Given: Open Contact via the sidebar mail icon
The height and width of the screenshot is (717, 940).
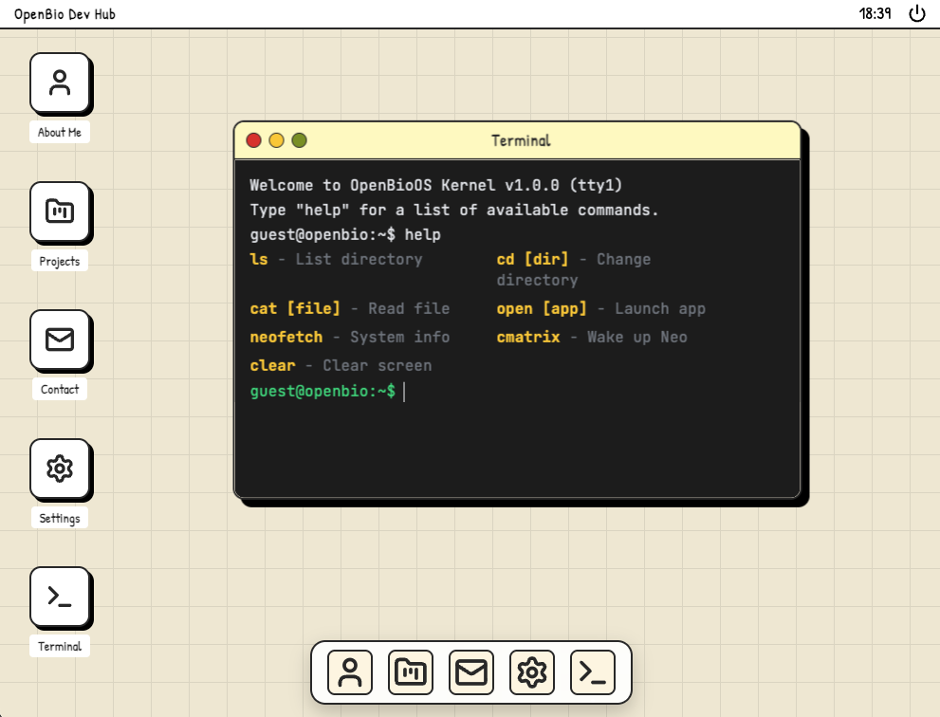Looking at the screenshot, I should pyautogui.click(x=60, y=340).
